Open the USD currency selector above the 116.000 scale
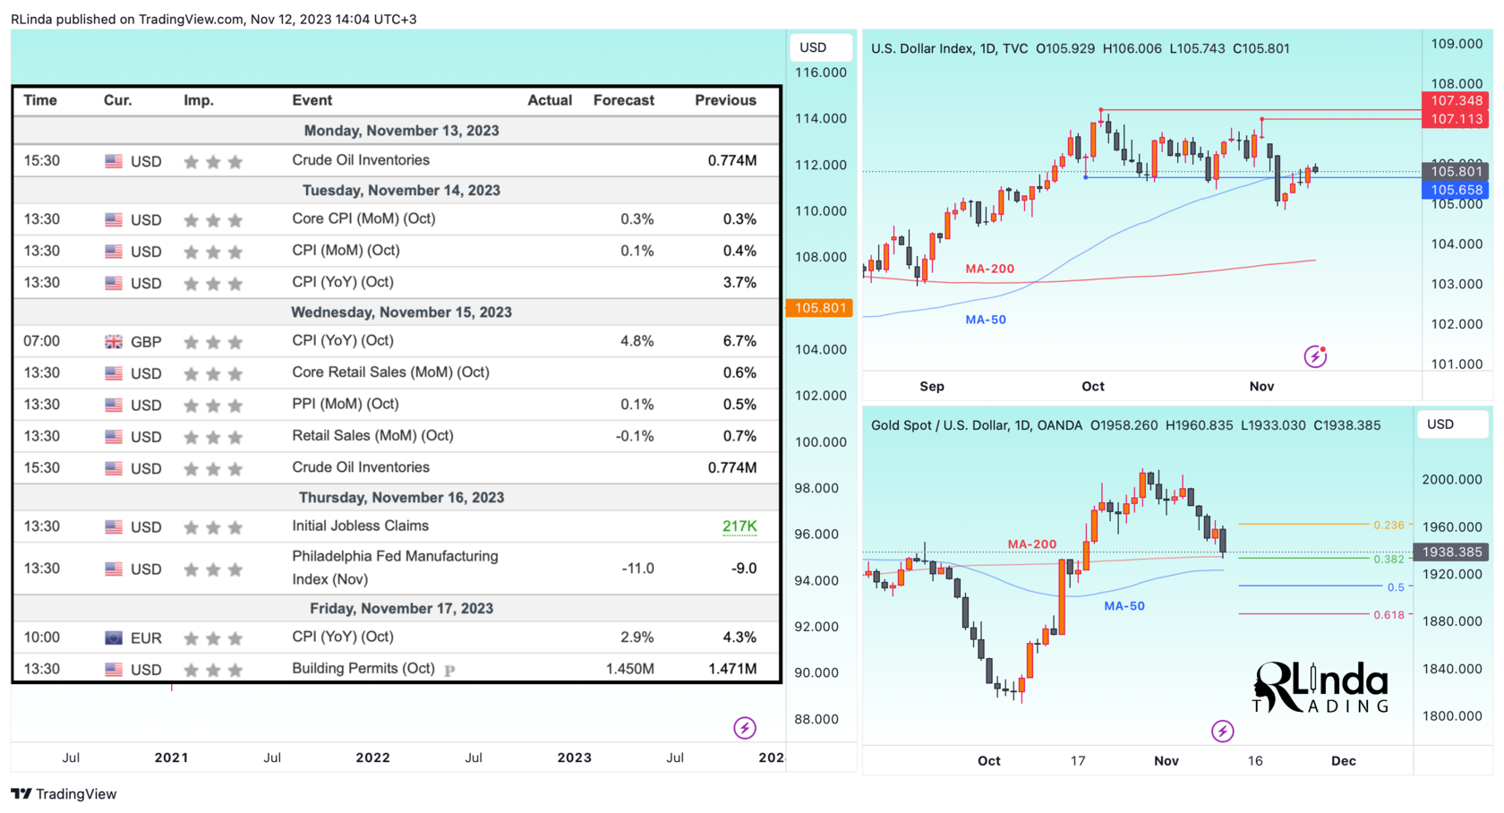 point(813,47)
